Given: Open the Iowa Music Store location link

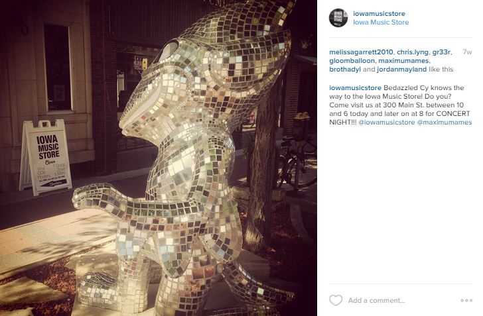Looking at the screenshot, I should (381, 22).
